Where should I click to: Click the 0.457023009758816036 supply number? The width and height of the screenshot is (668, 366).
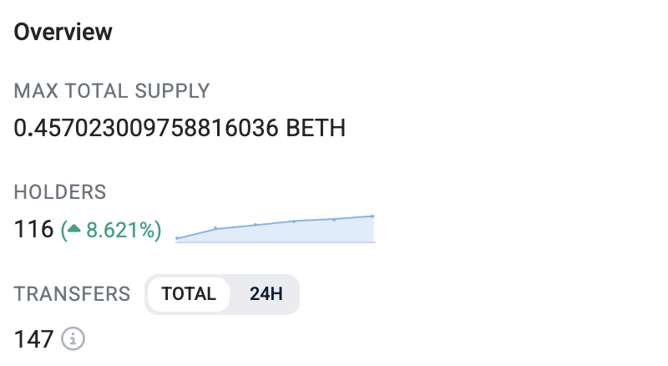click(147, 129)
